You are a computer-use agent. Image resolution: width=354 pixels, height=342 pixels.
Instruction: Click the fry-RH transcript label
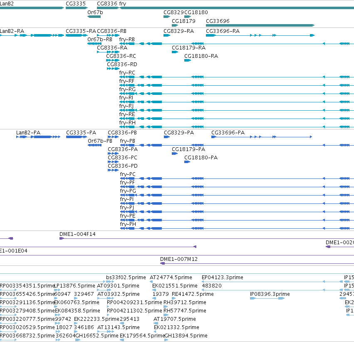click(x=127, y=123)
